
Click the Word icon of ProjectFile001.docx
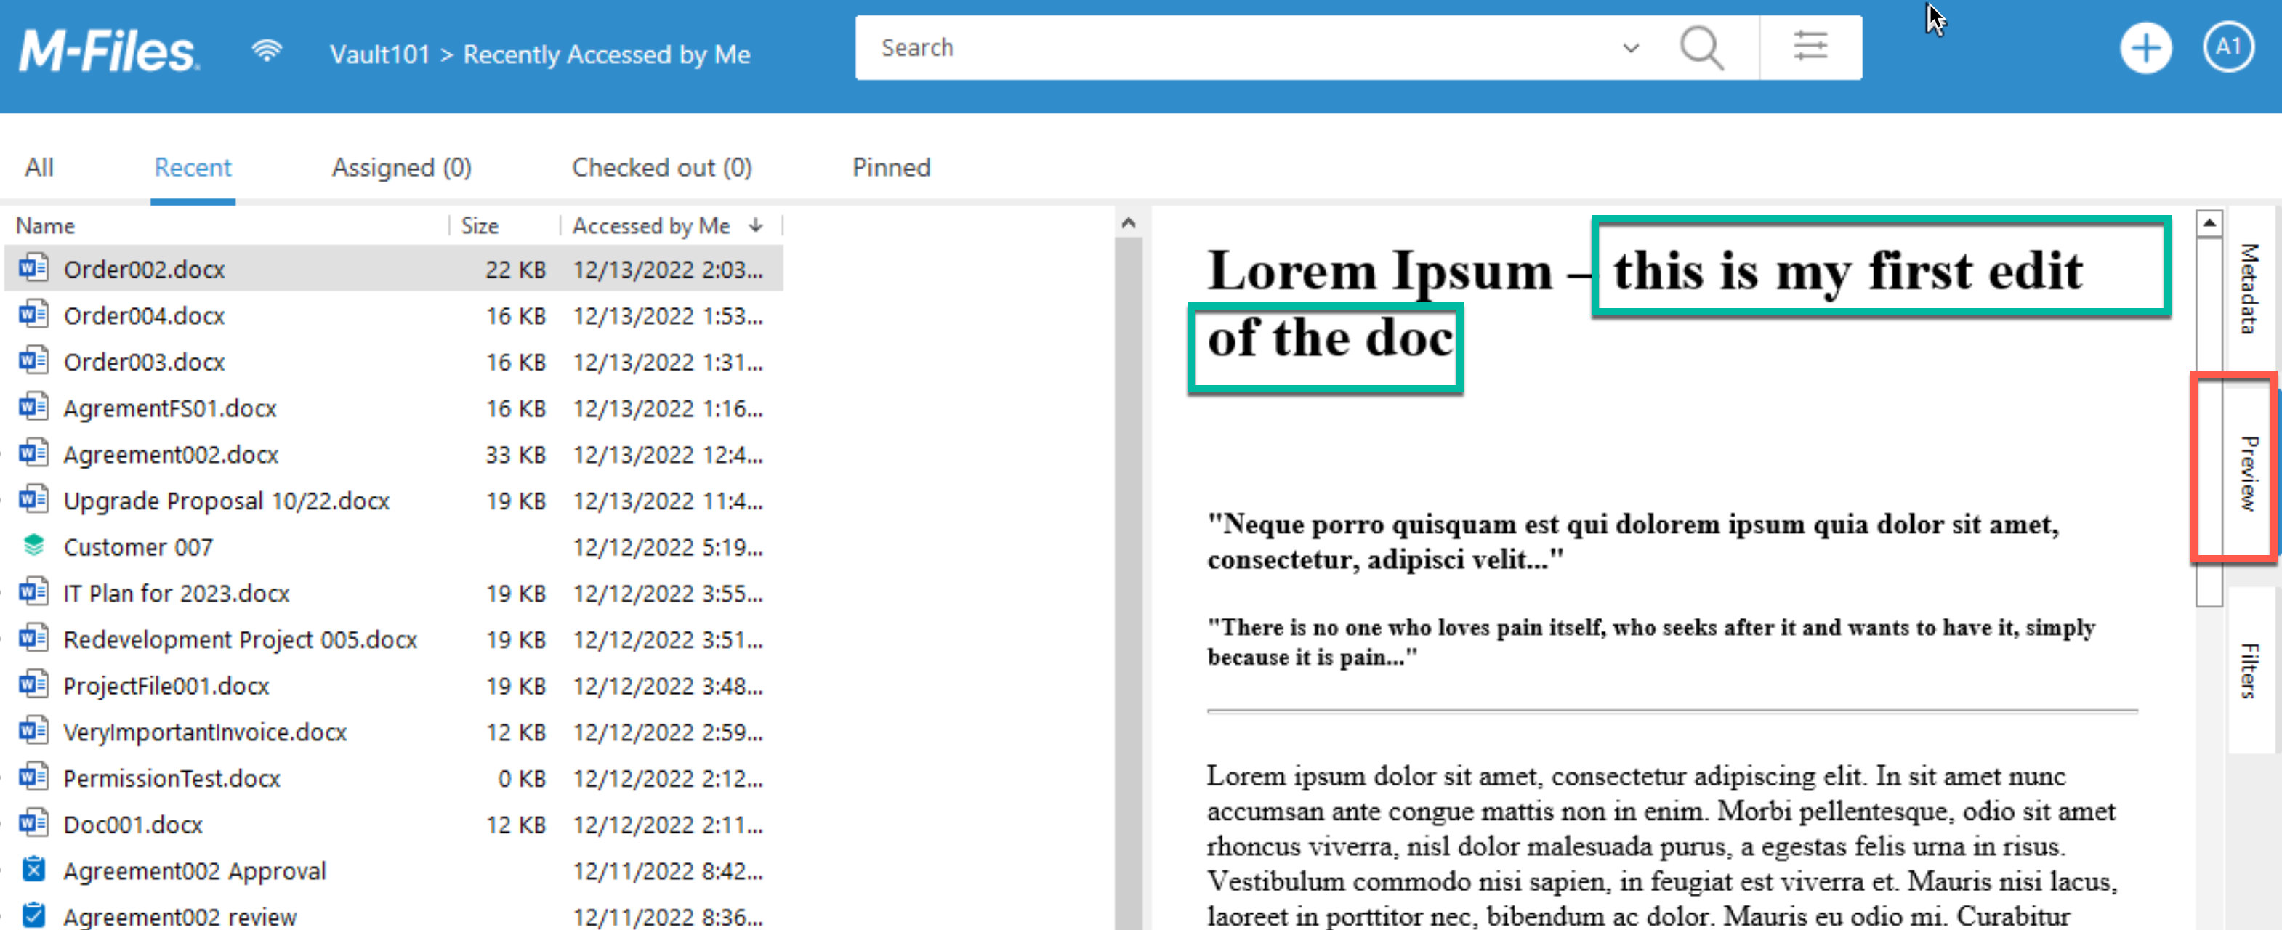click(33, 684)
